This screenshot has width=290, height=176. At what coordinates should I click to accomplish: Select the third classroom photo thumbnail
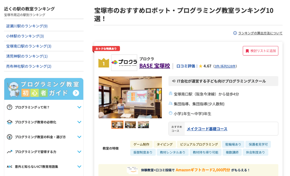coord(143,125)
